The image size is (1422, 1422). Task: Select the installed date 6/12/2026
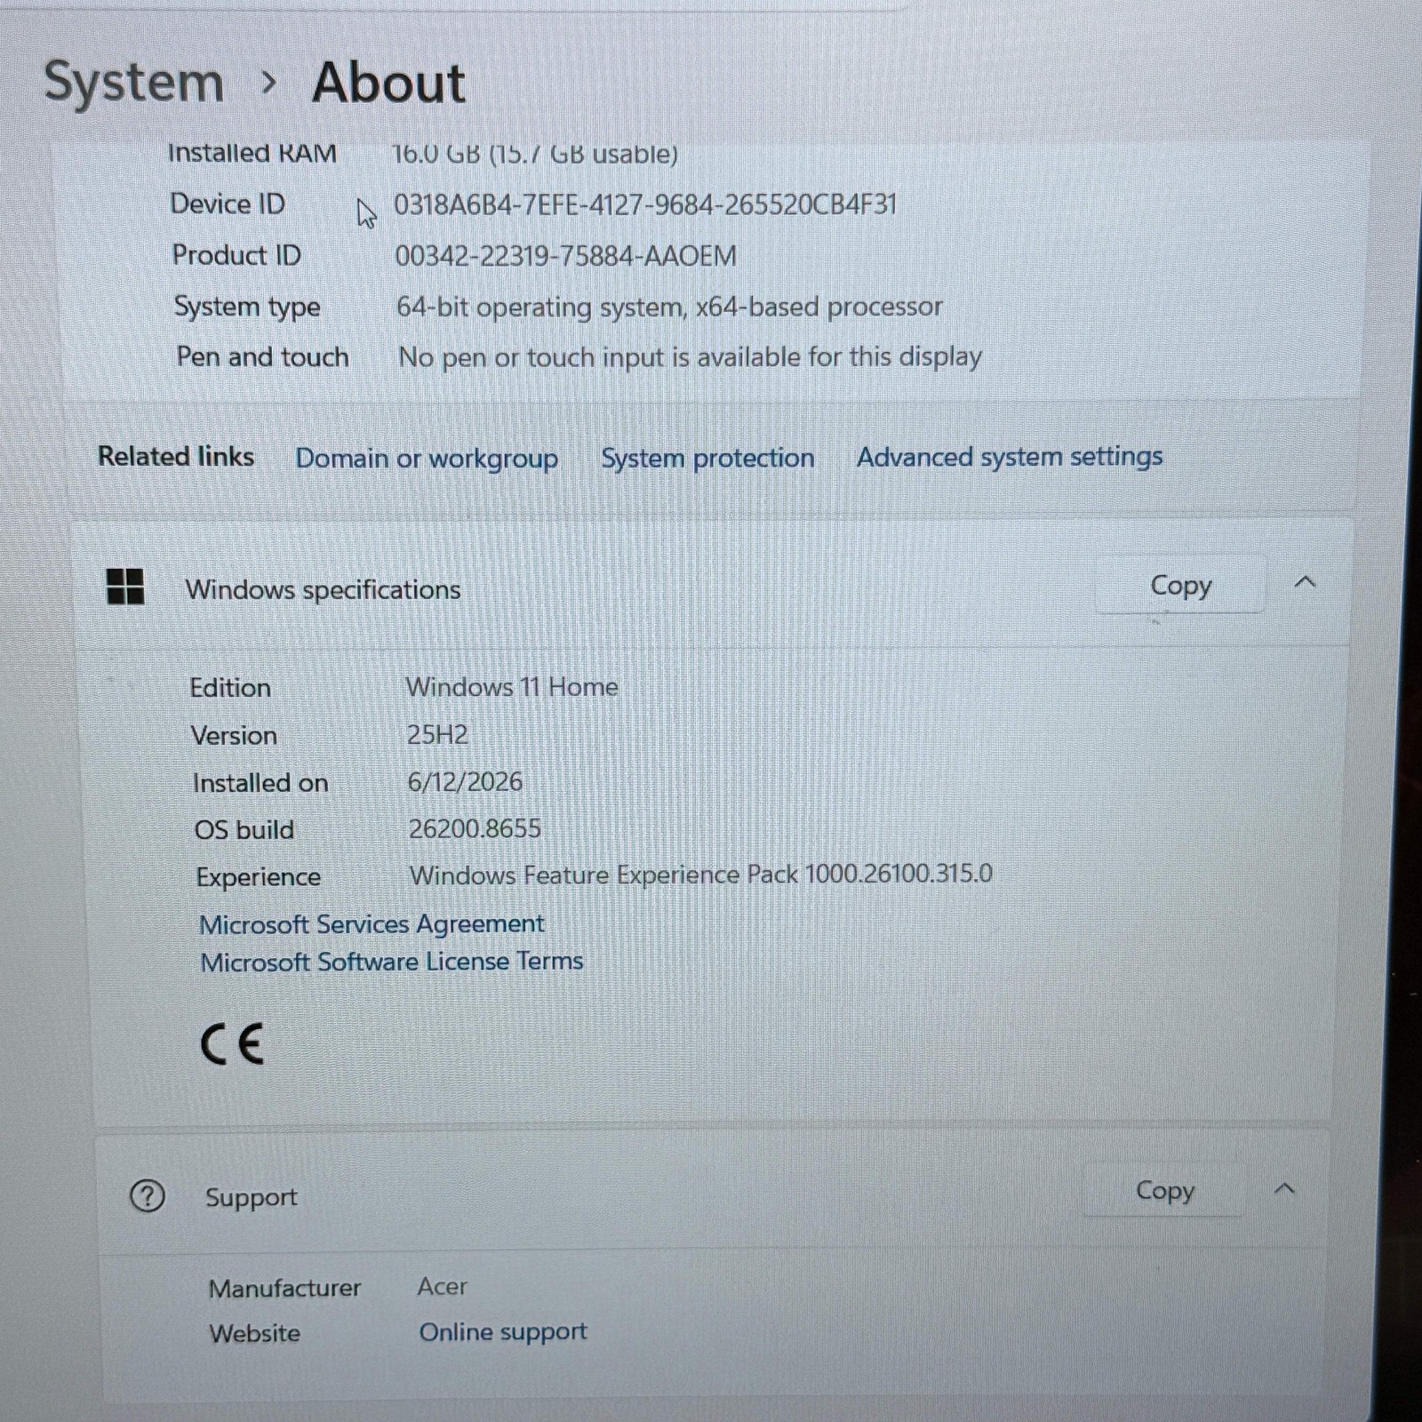tap(465, 782)
